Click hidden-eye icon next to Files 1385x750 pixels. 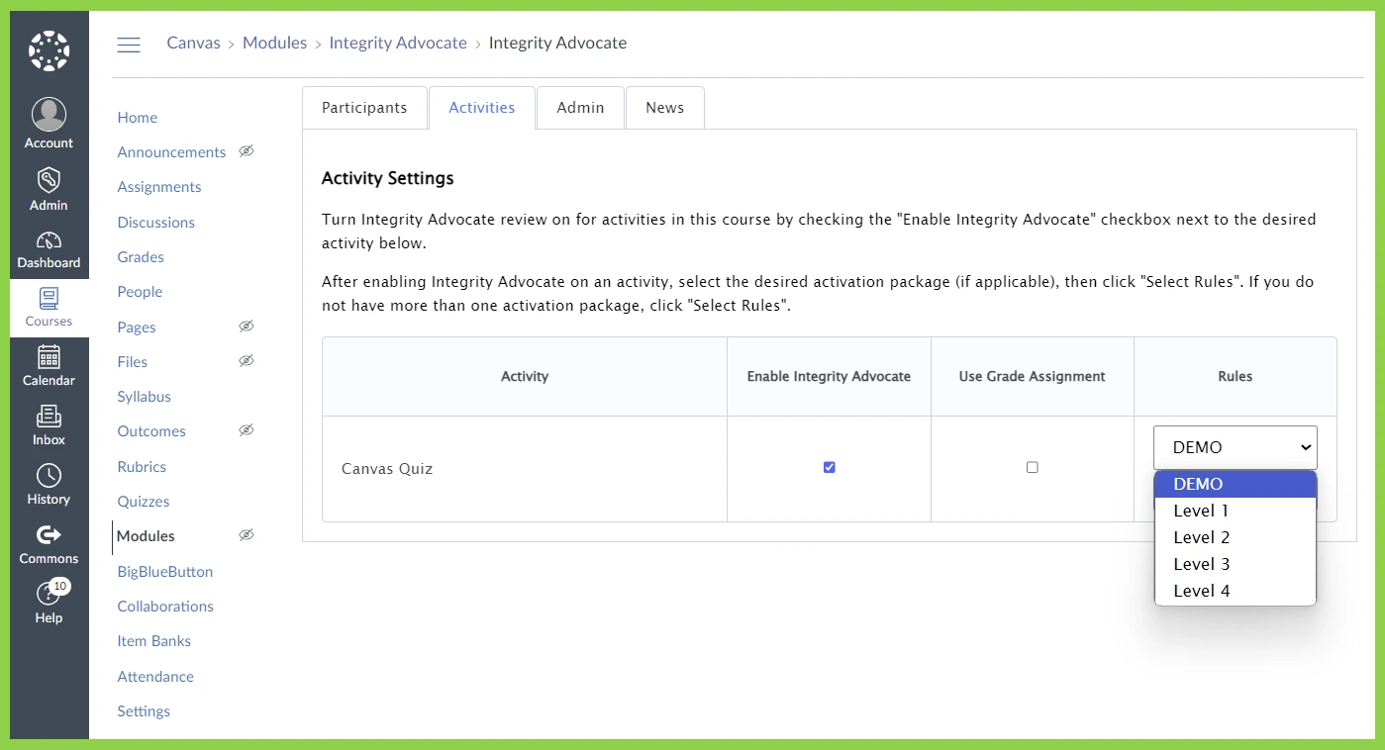pyautogui.click(x=247, y=361)
